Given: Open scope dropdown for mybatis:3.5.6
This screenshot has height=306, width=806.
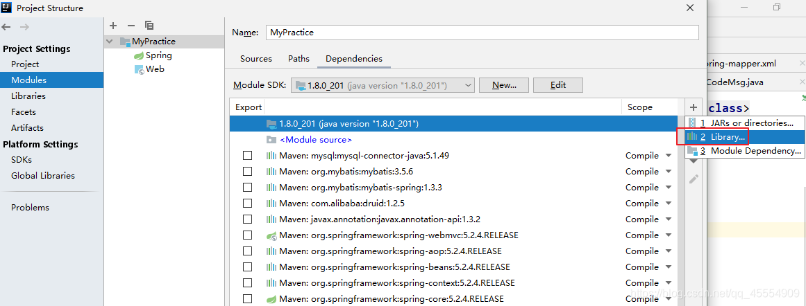Looking at the screenshot, I should (669, 172).
